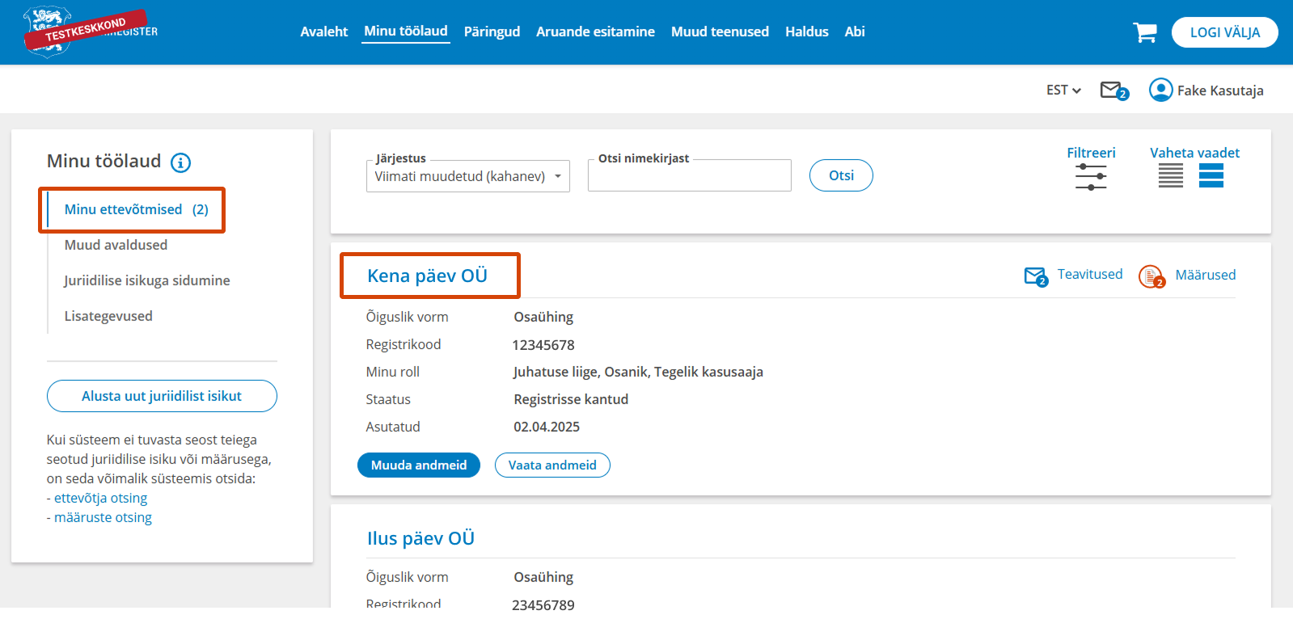Click the date 02.04.2025
This screenshot has width=1293, height=619.
point(547,427)
